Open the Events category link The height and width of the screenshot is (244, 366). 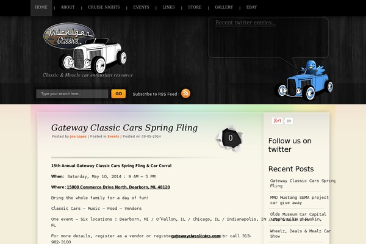[x=113, y=137]
